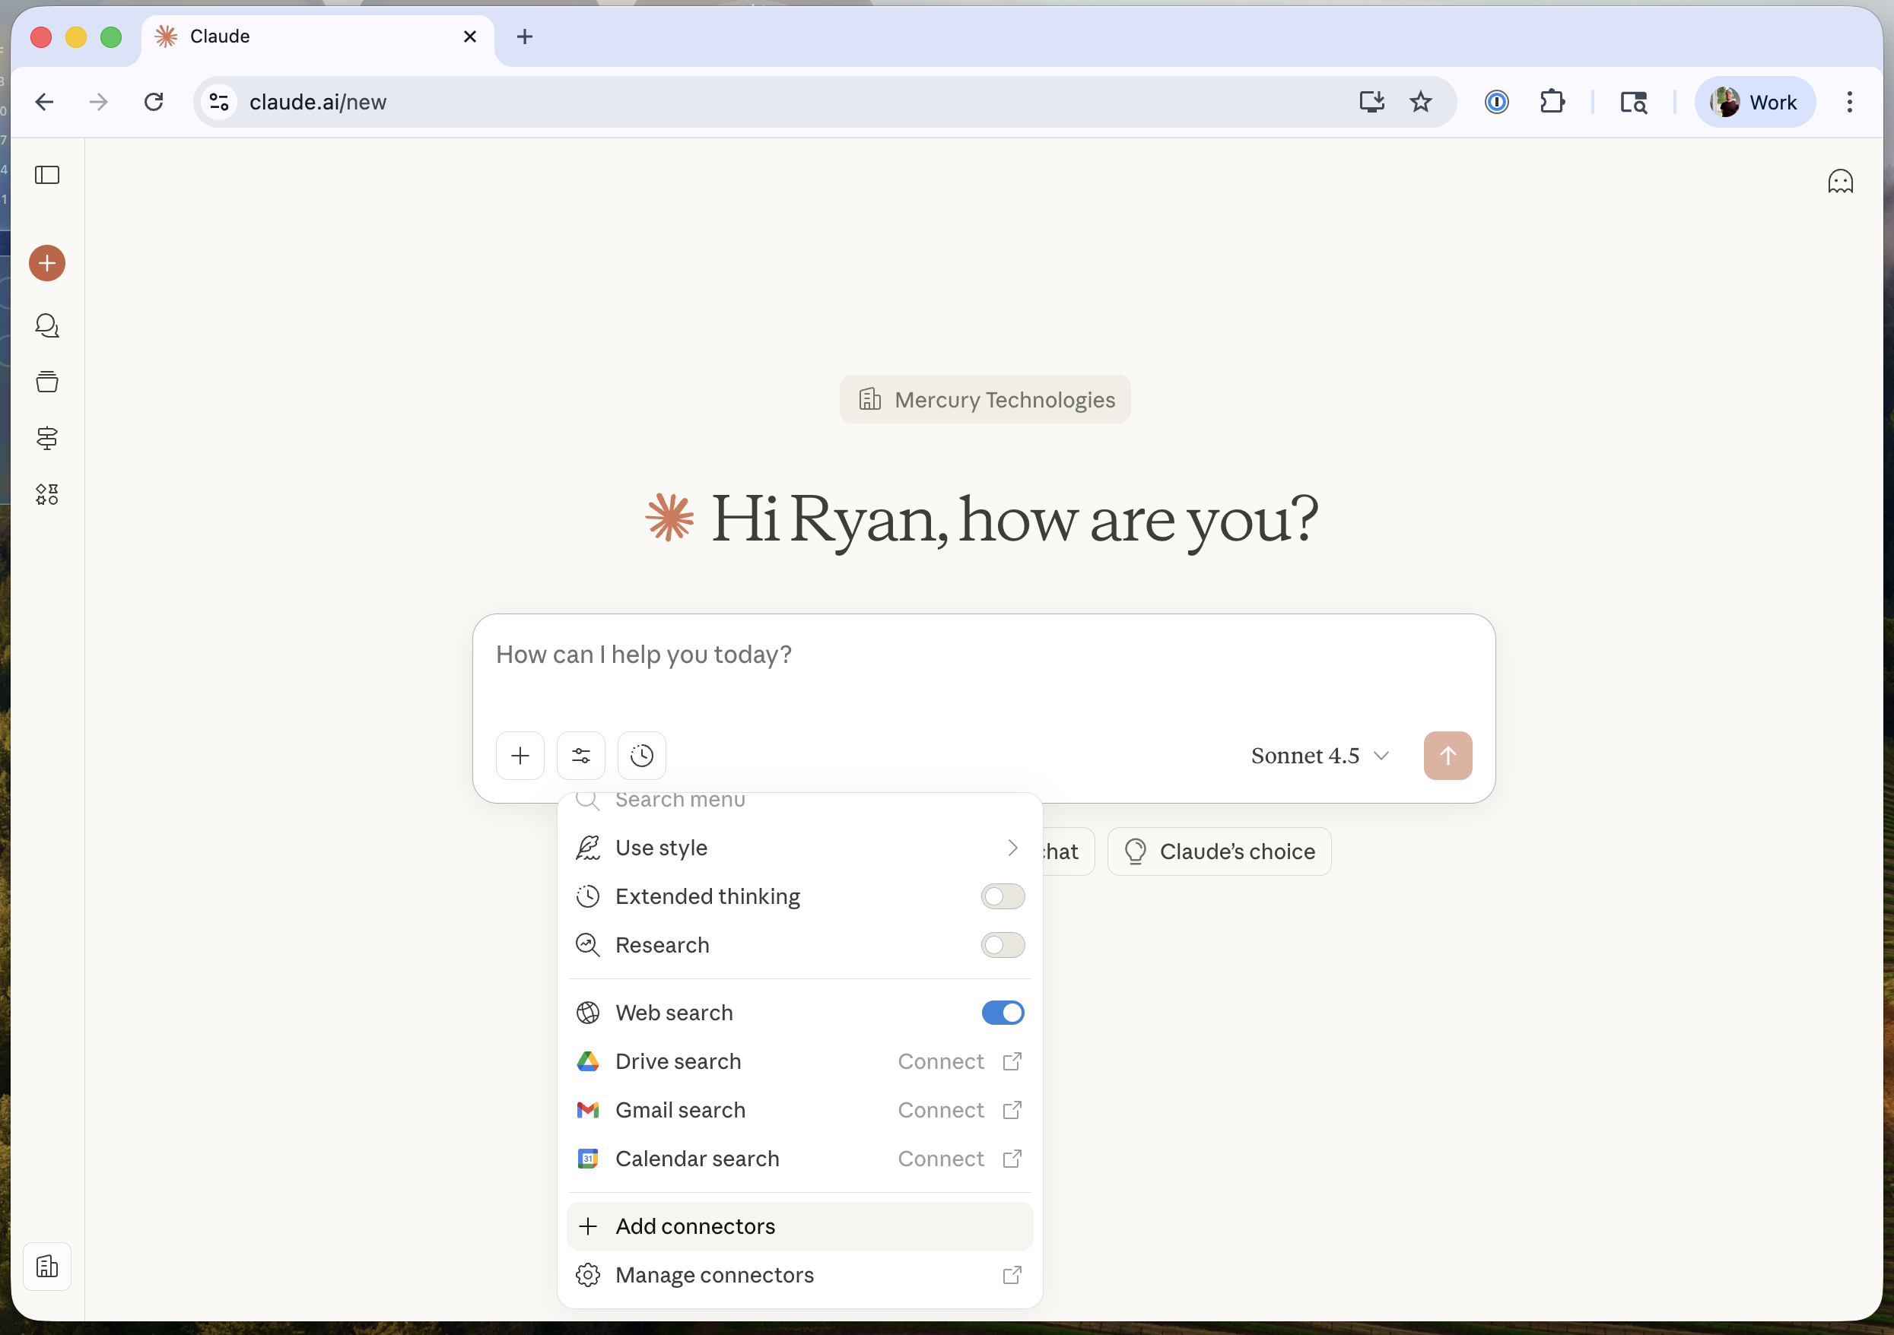Click the search and tools sliders icon

(580, 756)
